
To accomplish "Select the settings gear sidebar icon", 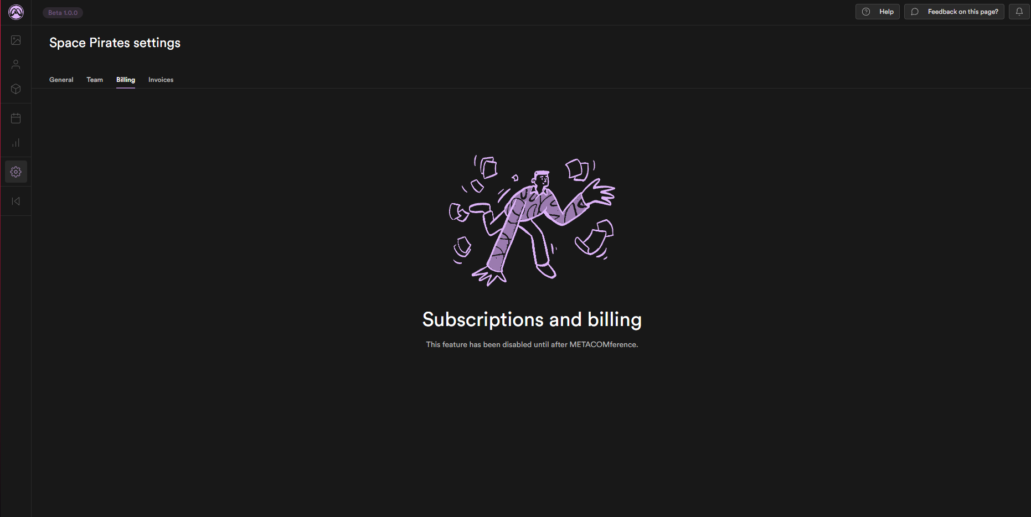I will [x=16, y=172].
